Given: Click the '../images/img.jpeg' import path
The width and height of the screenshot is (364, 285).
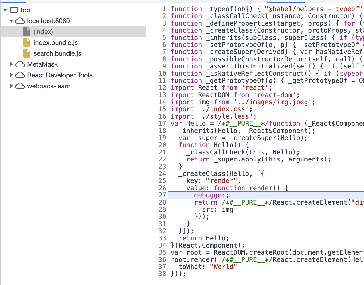Looking at the screenshot, I should pyautogui.click(x=272, y=102).
